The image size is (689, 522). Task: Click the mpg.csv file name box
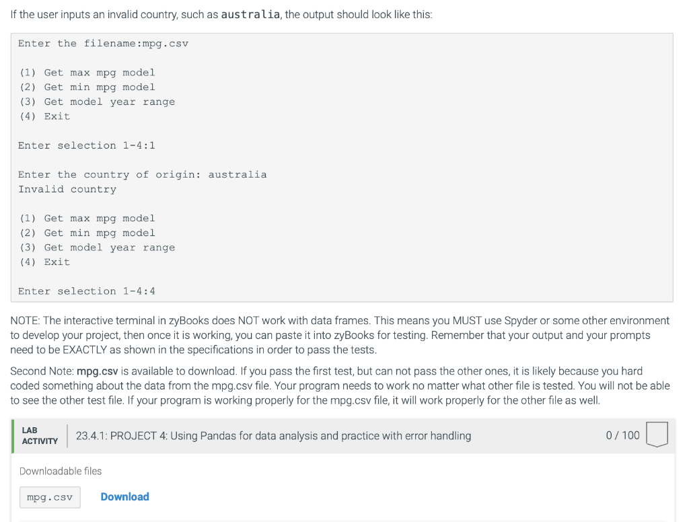[x=50, y=498]
